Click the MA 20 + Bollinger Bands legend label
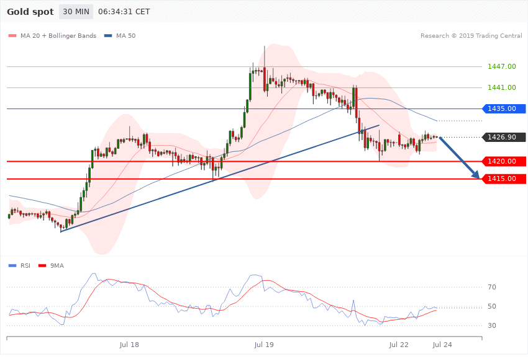 [58, 36]
